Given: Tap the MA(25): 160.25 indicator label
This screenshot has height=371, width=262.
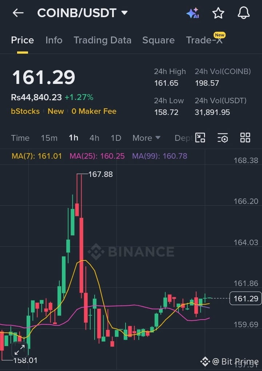Looking at the screenshot, I should [97, 156].
